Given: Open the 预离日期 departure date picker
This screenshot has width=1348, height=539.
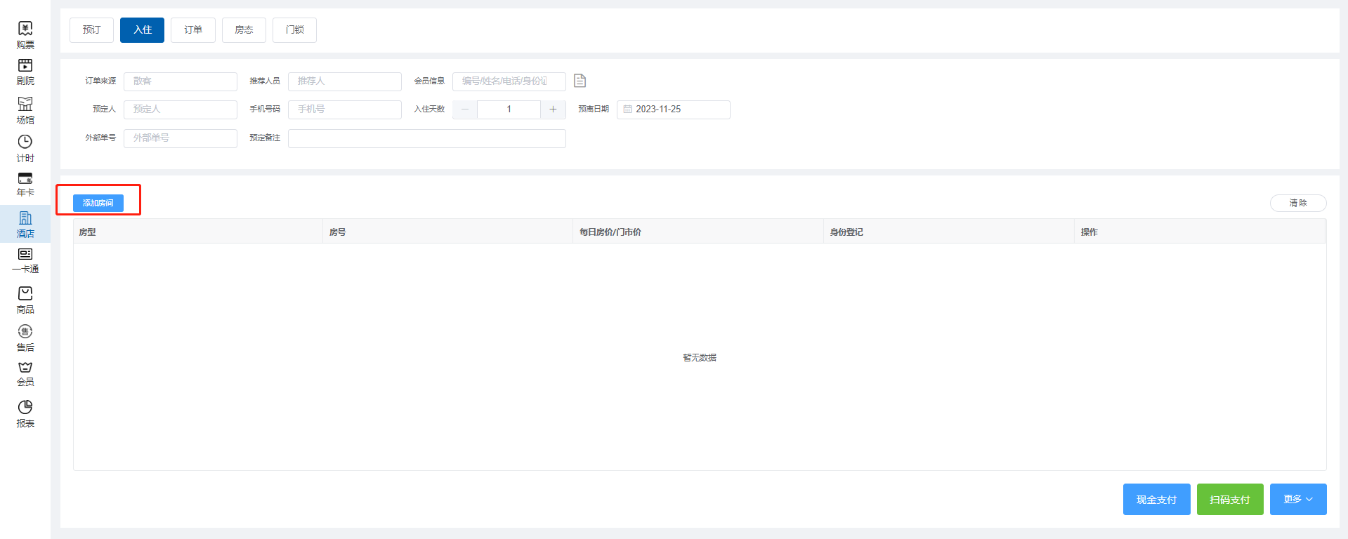Looking at the screenshot, I should [673, 109].
